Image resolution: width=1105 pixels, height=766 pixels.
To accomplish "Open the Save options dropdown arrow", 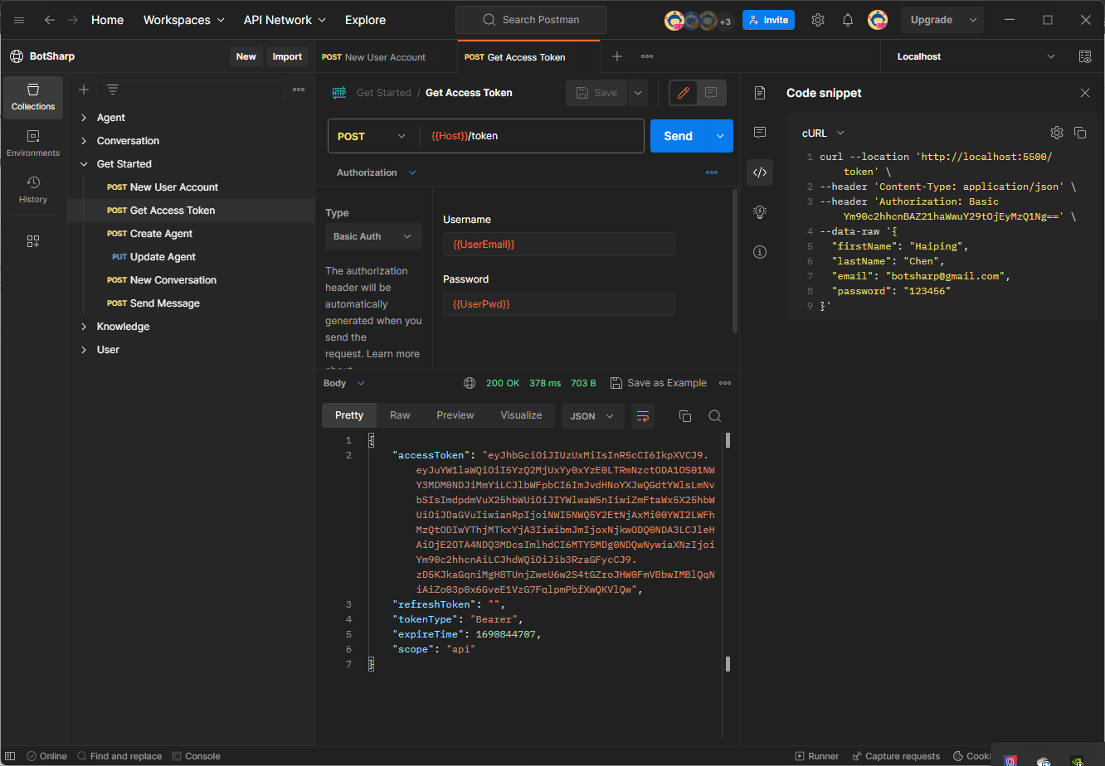I will (638, 93).
